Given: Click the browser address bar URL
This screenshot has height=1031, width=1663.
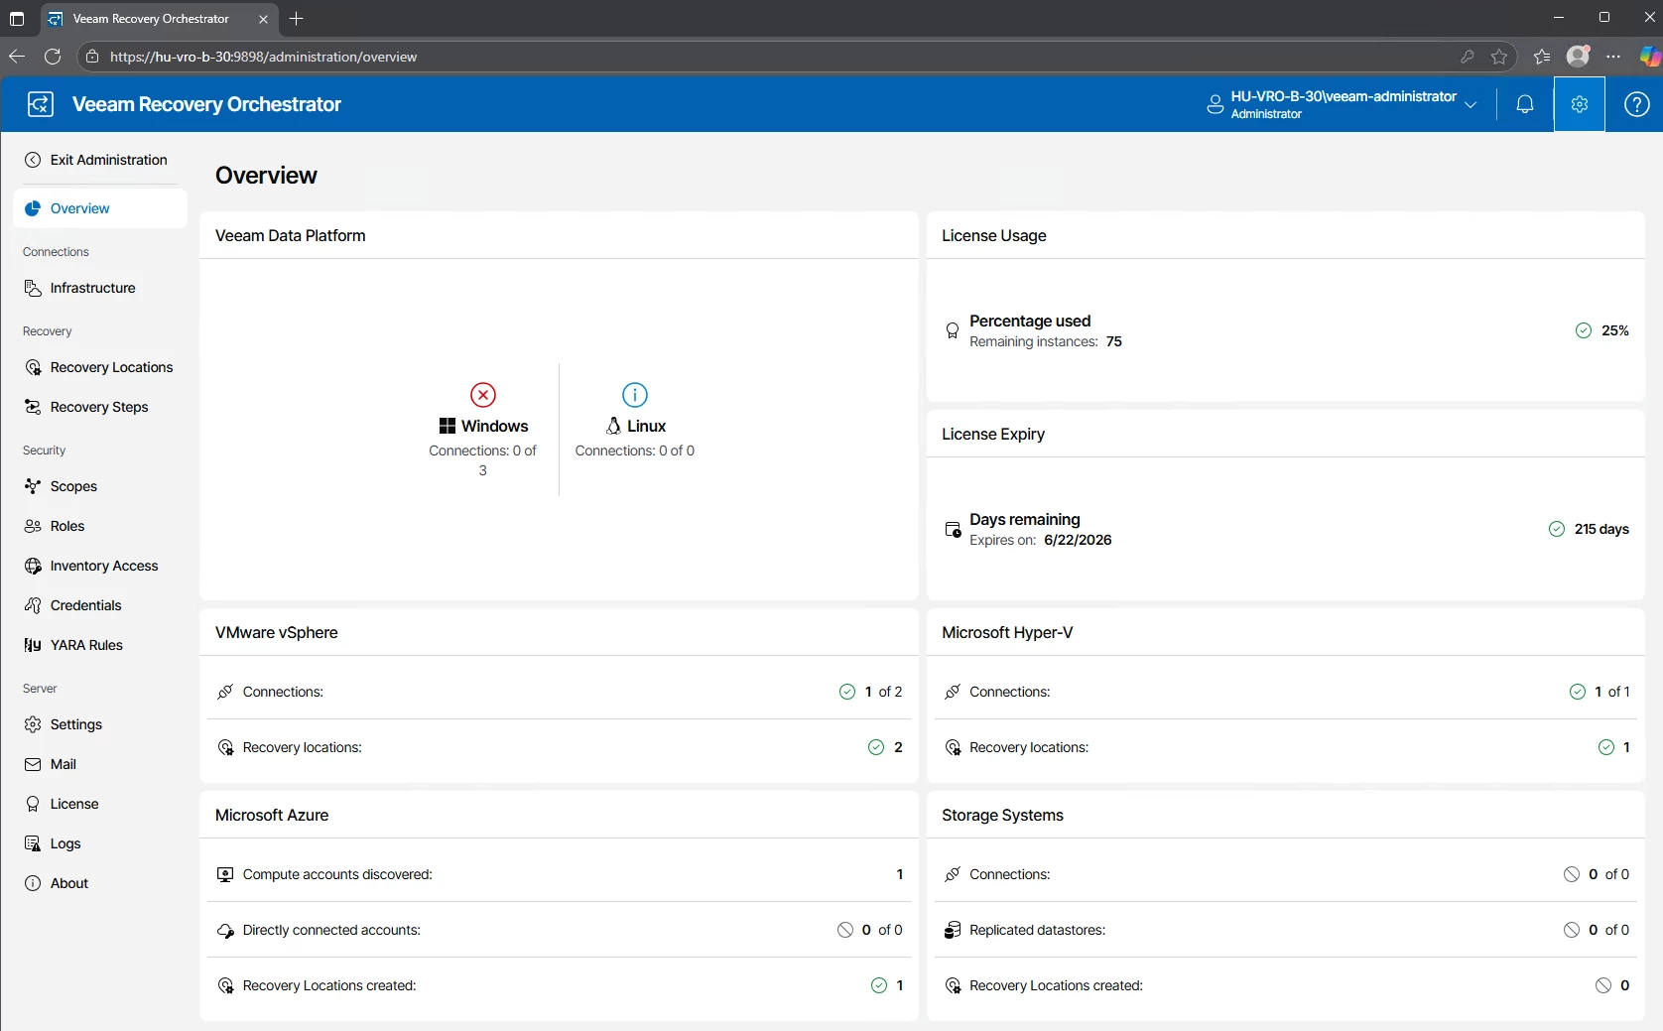Looking at the screenshot, I should pyautogui.click(x=263, y=57).
